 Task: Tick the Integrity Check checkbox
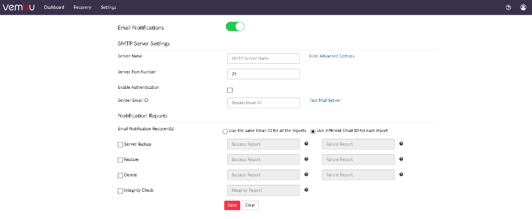(120, 191)
